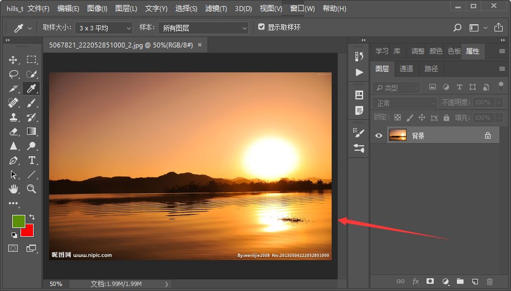
Task: Select the Brush tool
Action: tap(31, 103)
